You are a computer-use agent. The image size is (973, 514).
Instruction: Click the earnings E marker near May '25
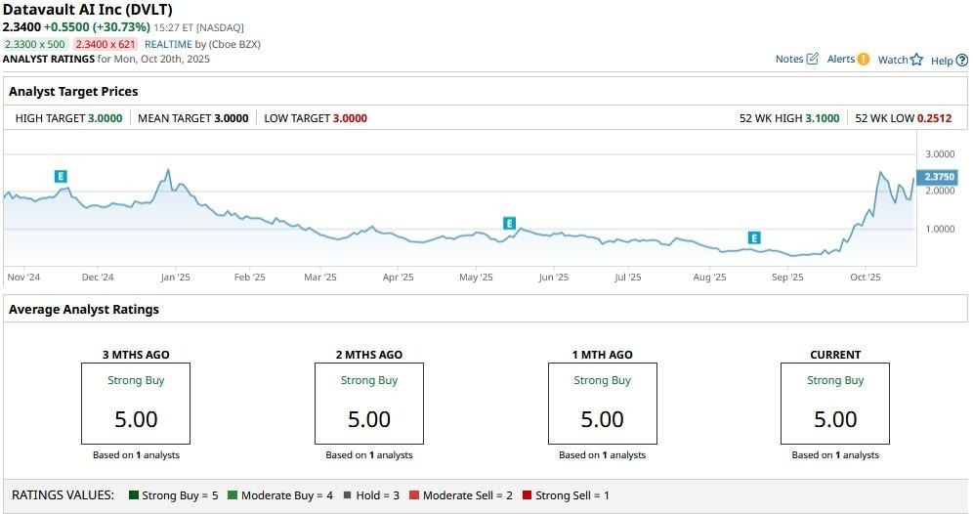click(509, 224)
